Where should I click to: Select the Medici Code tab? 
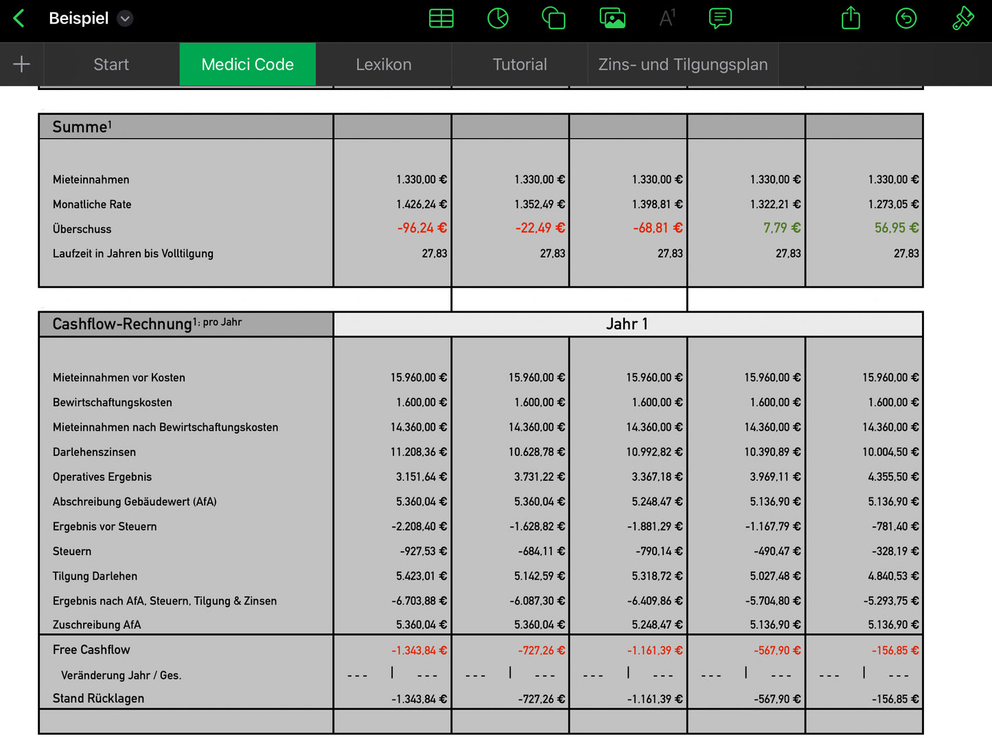click(248, 65)
